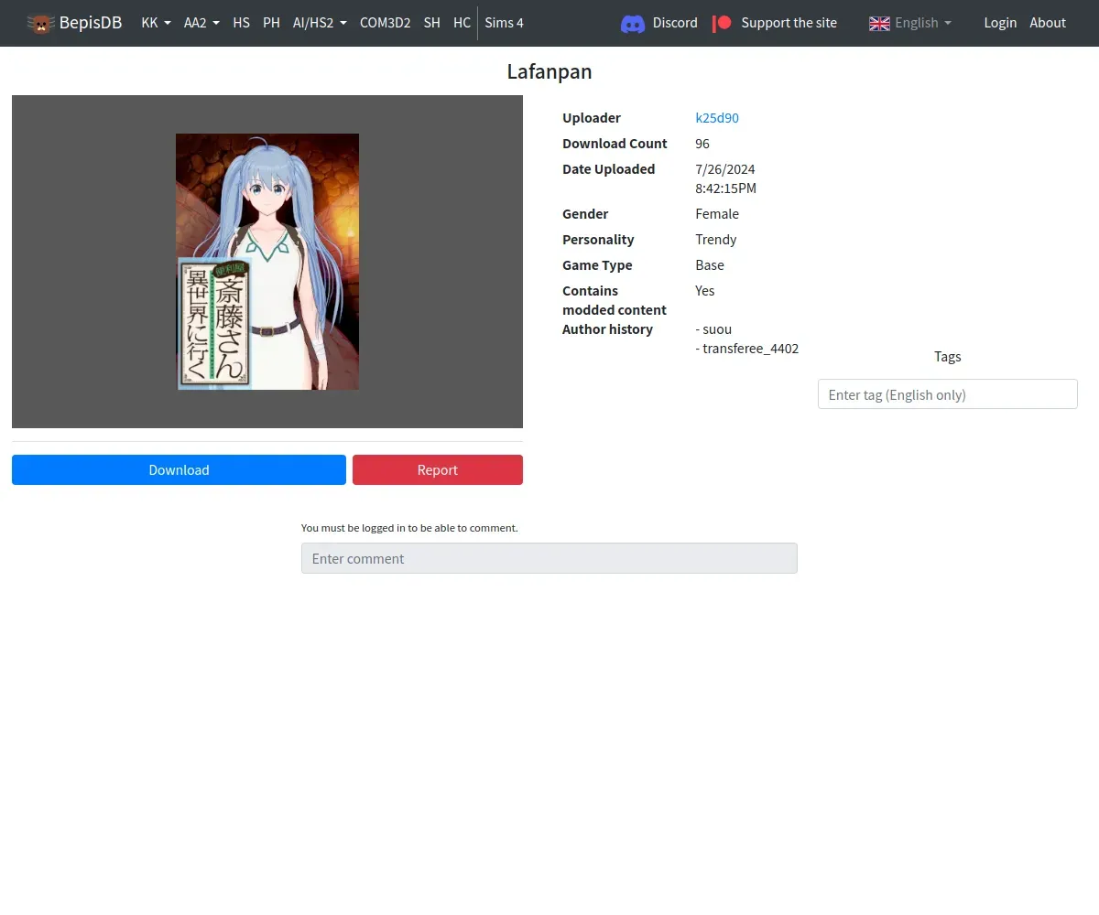
Task: Expand the AA2 dropdown menu
Action: coord(201,23)
